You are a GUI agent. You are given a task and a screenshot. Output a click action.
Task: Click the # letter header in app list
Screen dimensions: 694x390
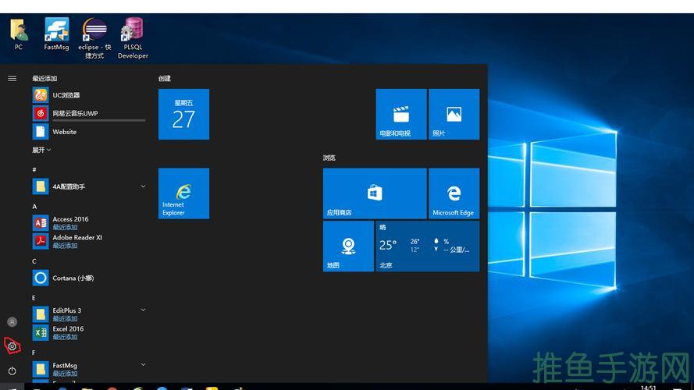click(34, 169)
